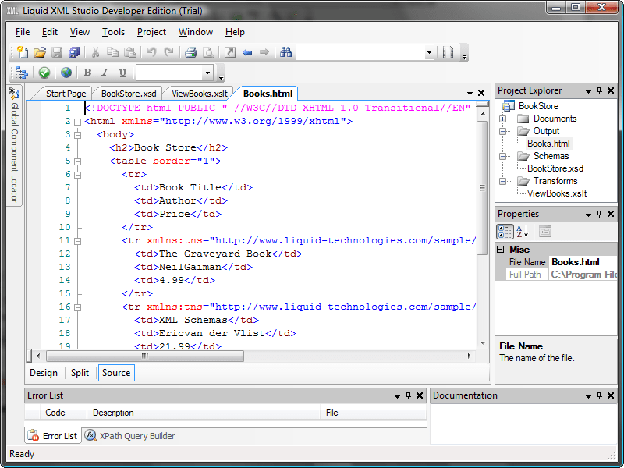This screenshot has width=624, height=468.
Task: Open Print Preview
Action: 207,52
